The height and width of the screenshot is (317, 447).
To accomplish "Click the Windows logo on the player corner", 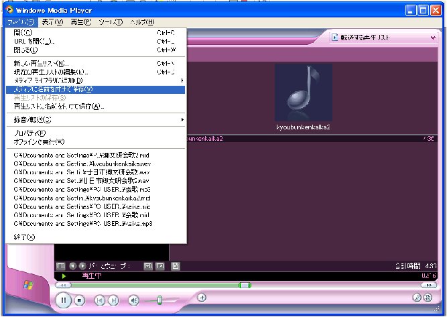I will tap(28, 285).
